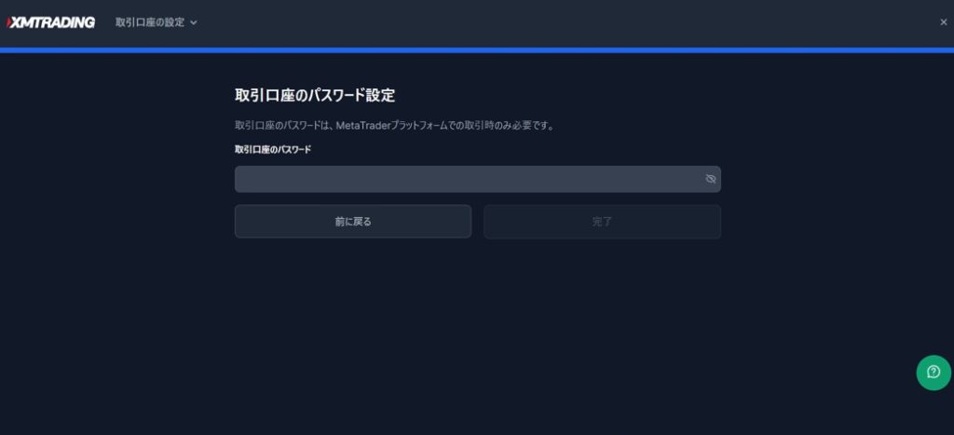Click the dark header bar's empty area
The image size is (954, 435).
click(x=548, y=23)
